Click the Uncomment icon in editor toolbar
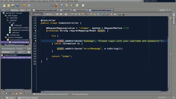This screenshot has width=176, height=99. pos(123,14)
